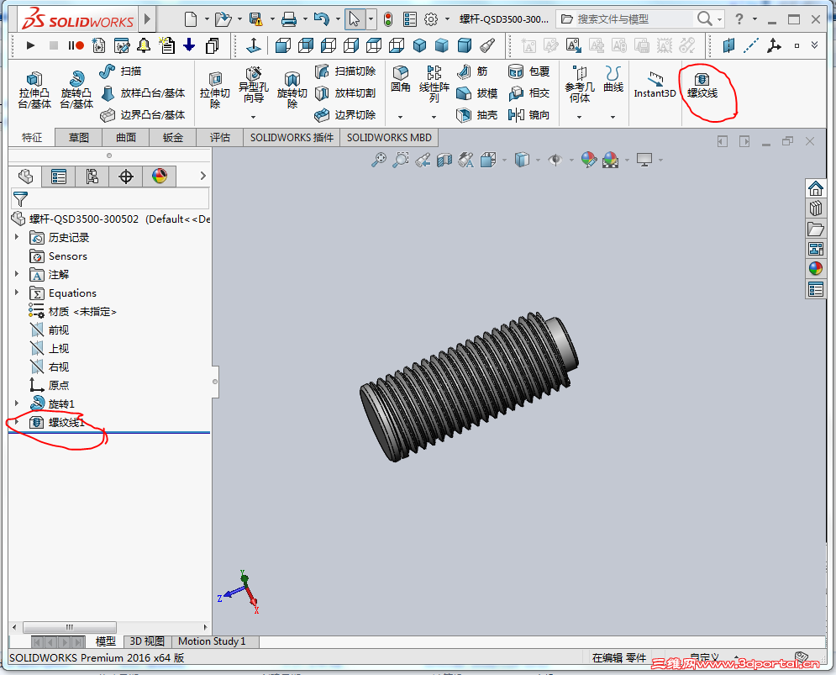
Task: Select the Rib (筋) tool
Action: [472, 71]
